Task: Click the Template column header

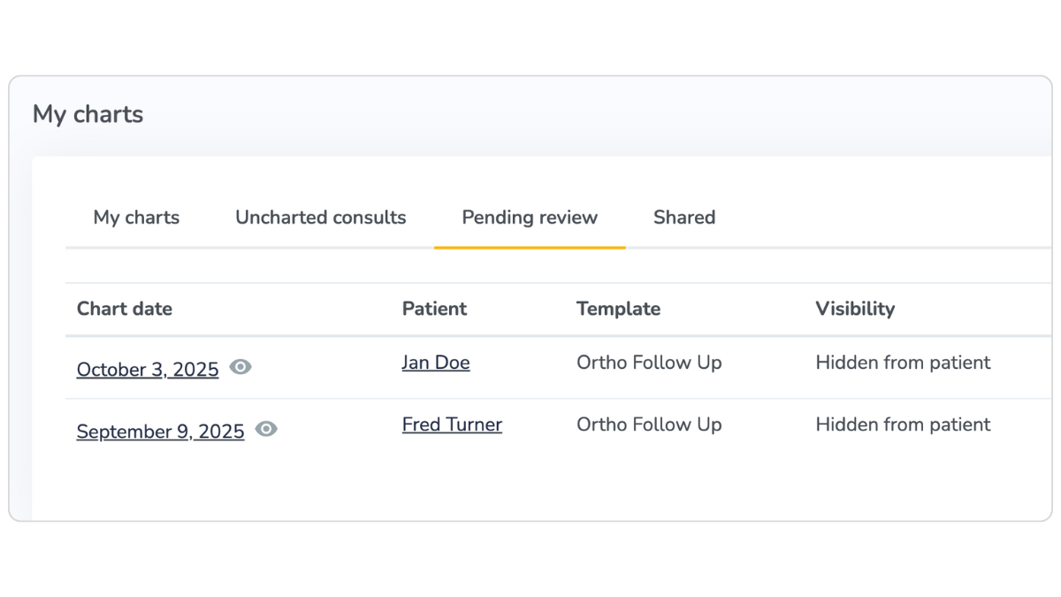Action: tap(618, 309)
